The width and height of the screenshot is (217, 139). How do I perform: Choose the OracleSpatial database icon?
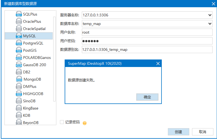coord(19,29)
